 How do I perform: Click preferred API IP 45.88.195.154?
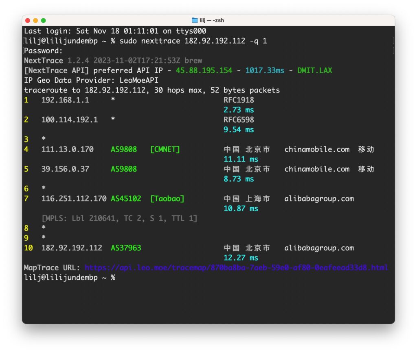(x=204, y=70)
